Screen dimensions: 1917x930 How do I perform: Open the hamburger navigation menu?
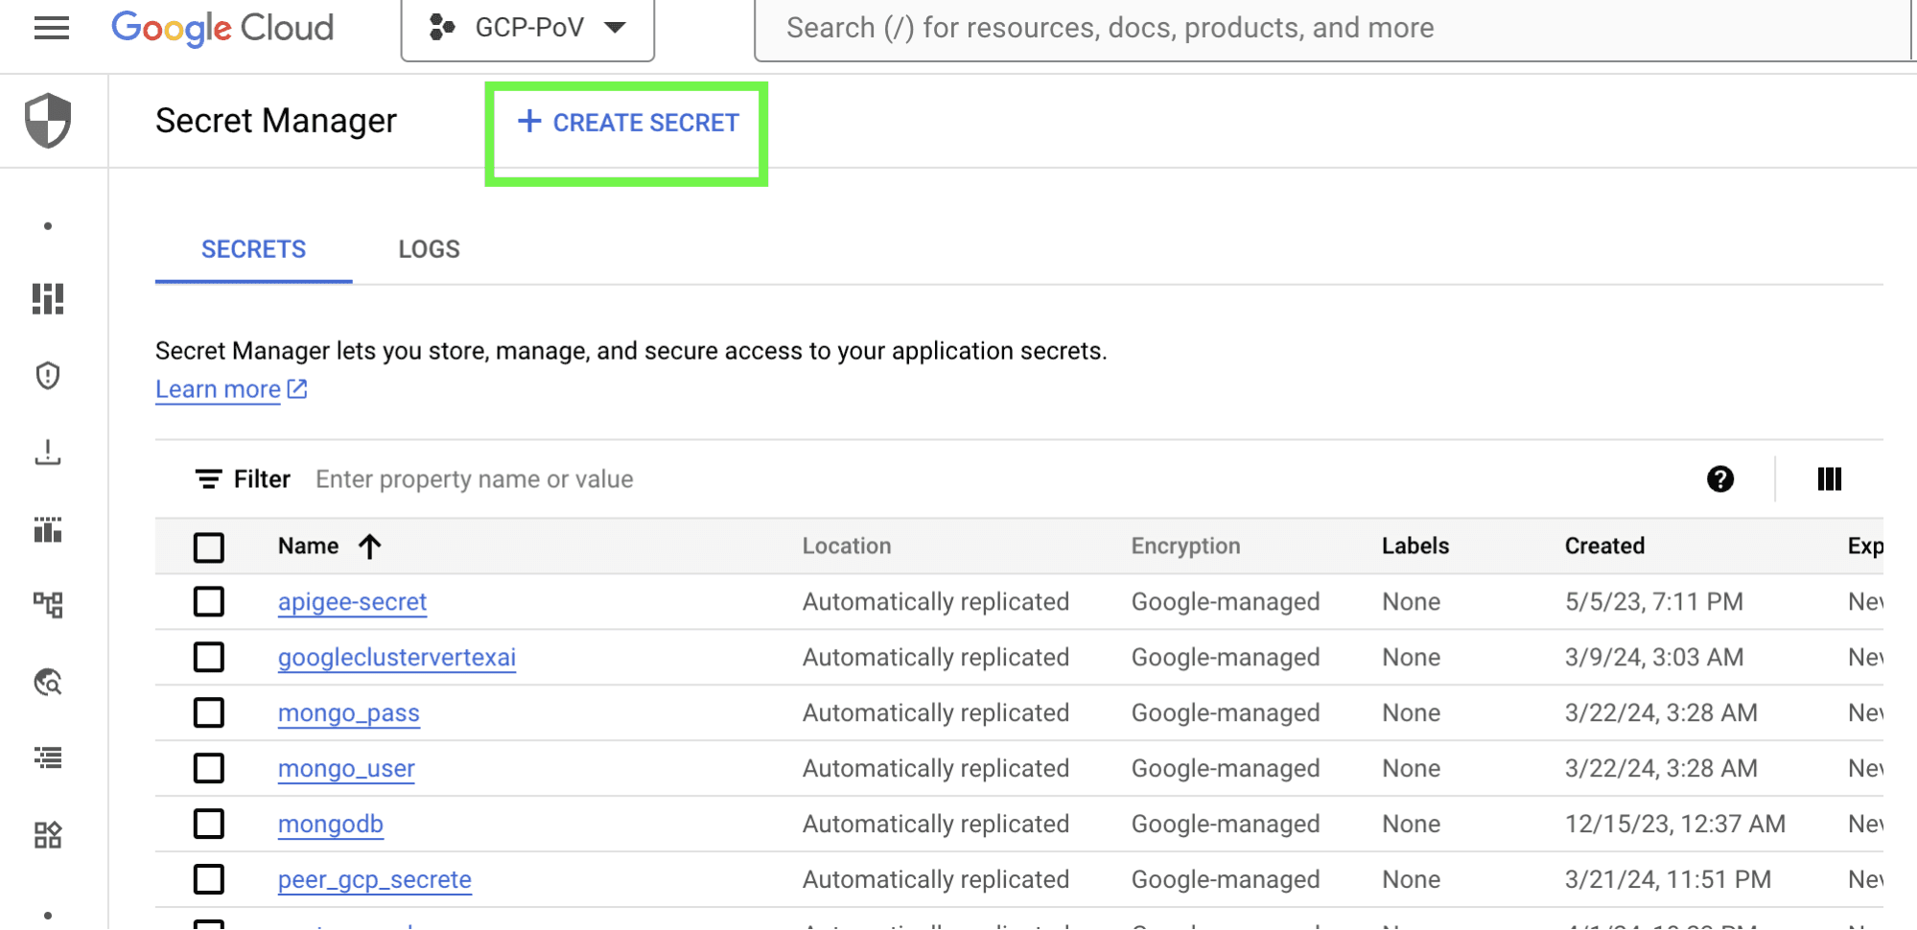point(52,28)
